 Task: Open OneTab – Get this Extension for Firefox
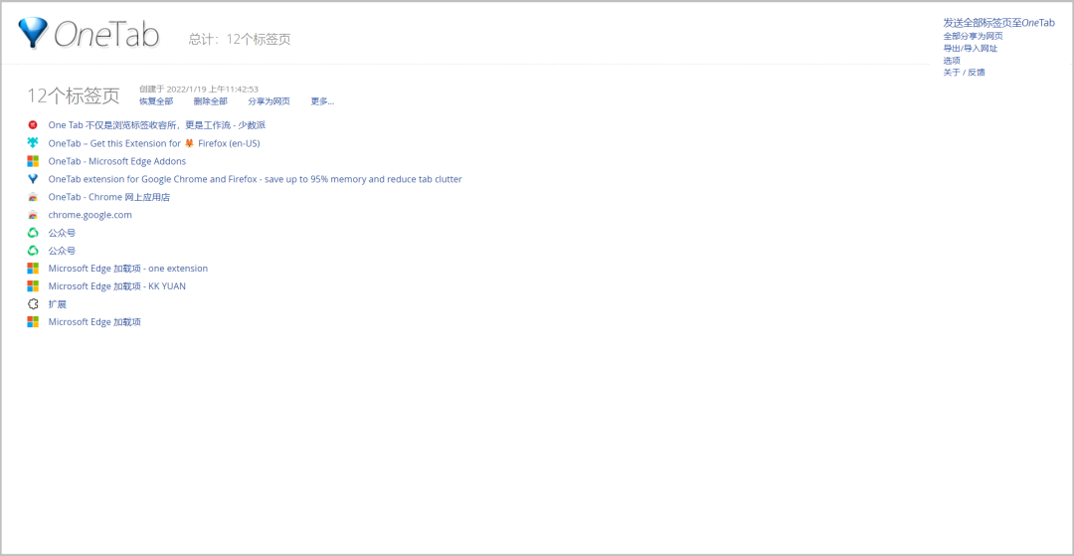154,143
